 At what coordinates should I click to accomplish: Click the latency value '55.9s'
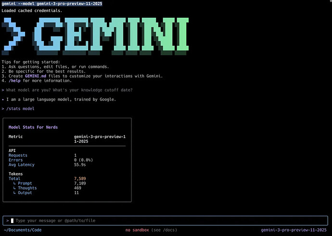pyautogui.click(x=80, y=164)
